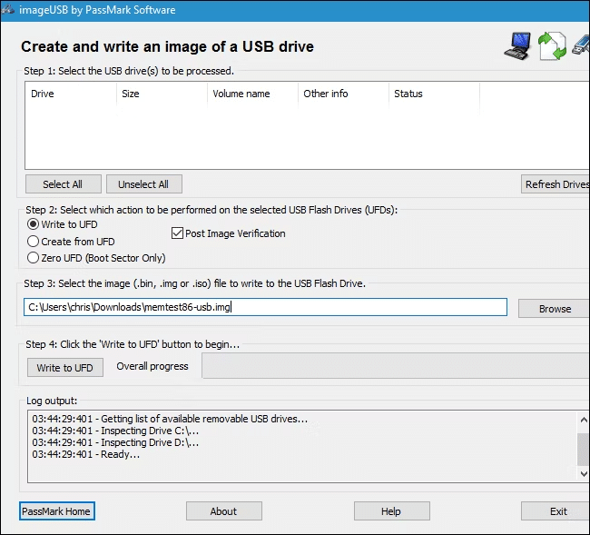Click the Size column header
Image resolution: width=590 pixels, height=535 pixels.
pyautogui.click(x=159, y=94)
